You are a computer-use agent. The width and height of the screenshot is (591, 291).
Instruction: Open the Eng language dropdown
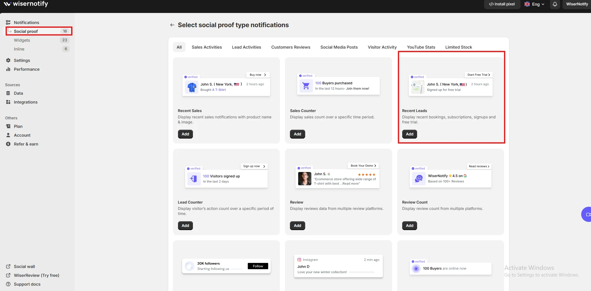pyautogui.click(x=535, y=4)
